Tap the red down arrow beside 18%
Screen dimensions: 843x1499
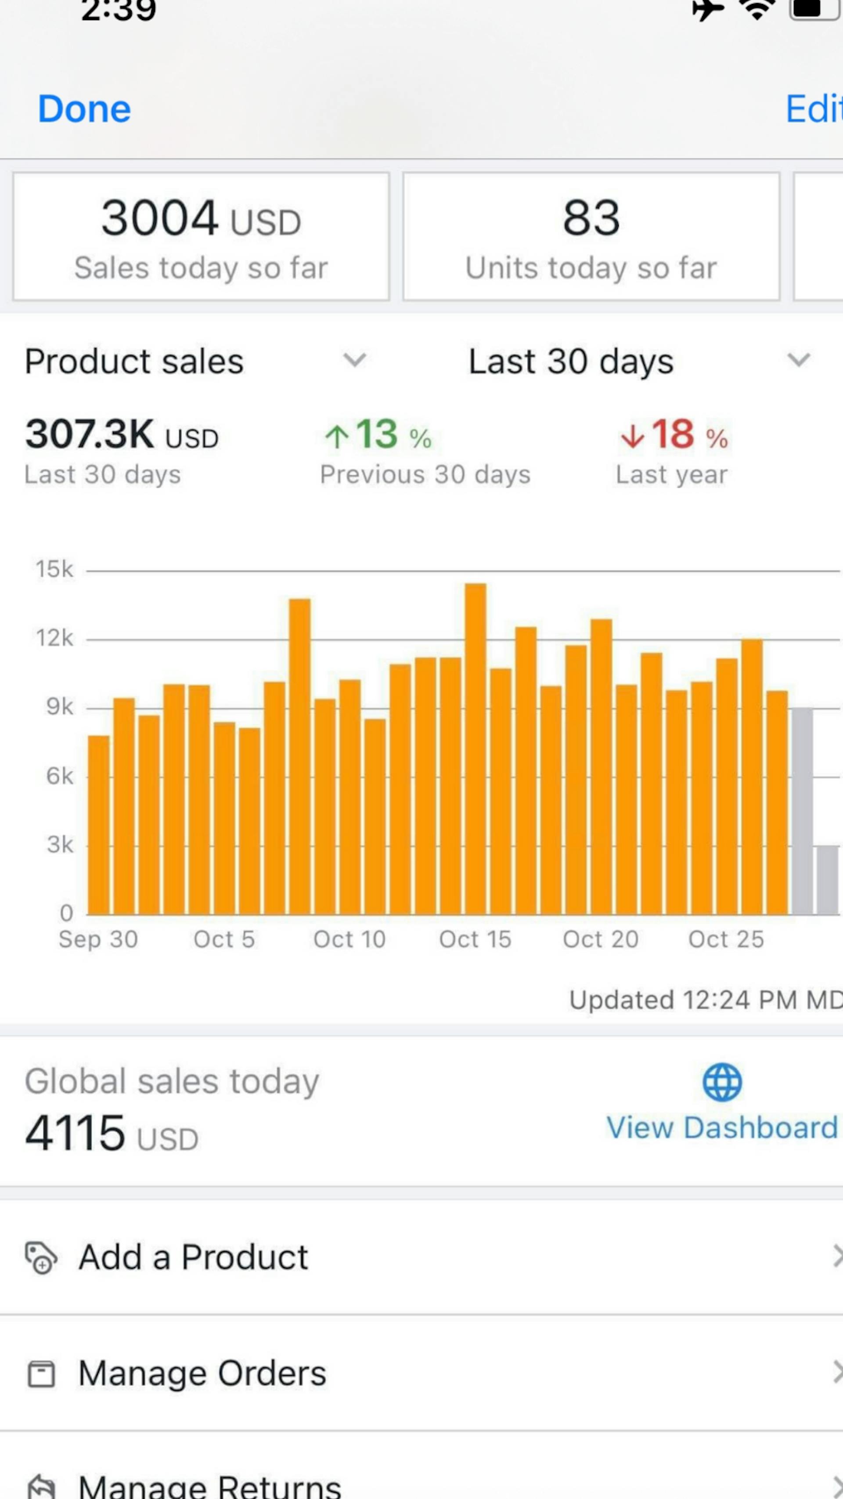[632, 436]
